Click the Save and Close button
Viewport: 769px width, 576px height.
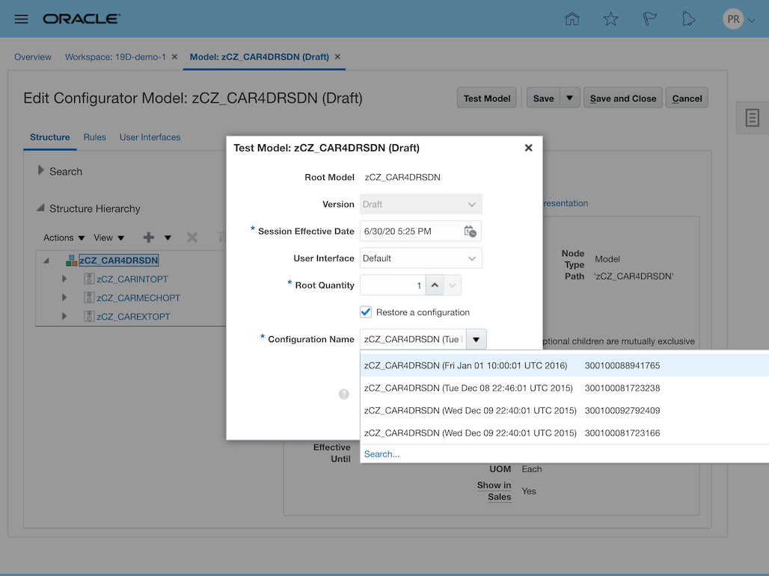tap(622, 97)
